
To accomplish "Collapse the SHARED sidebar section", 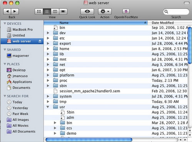I will 5,50.
